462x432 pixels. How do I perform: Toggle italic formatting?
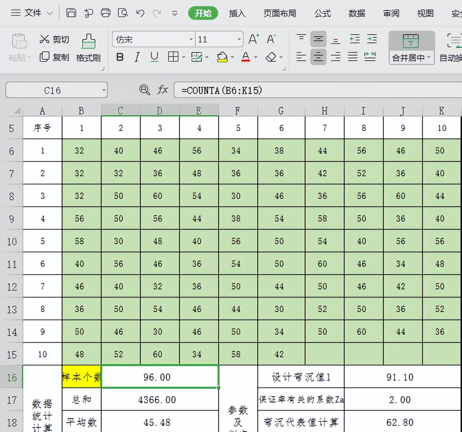point(137,57)
